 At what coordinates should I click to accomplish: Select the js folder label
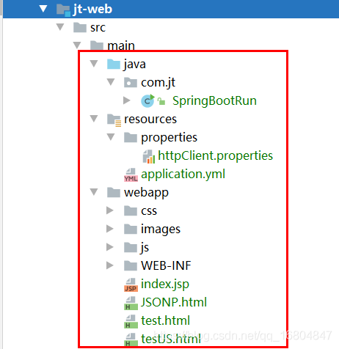click(145, 248)
